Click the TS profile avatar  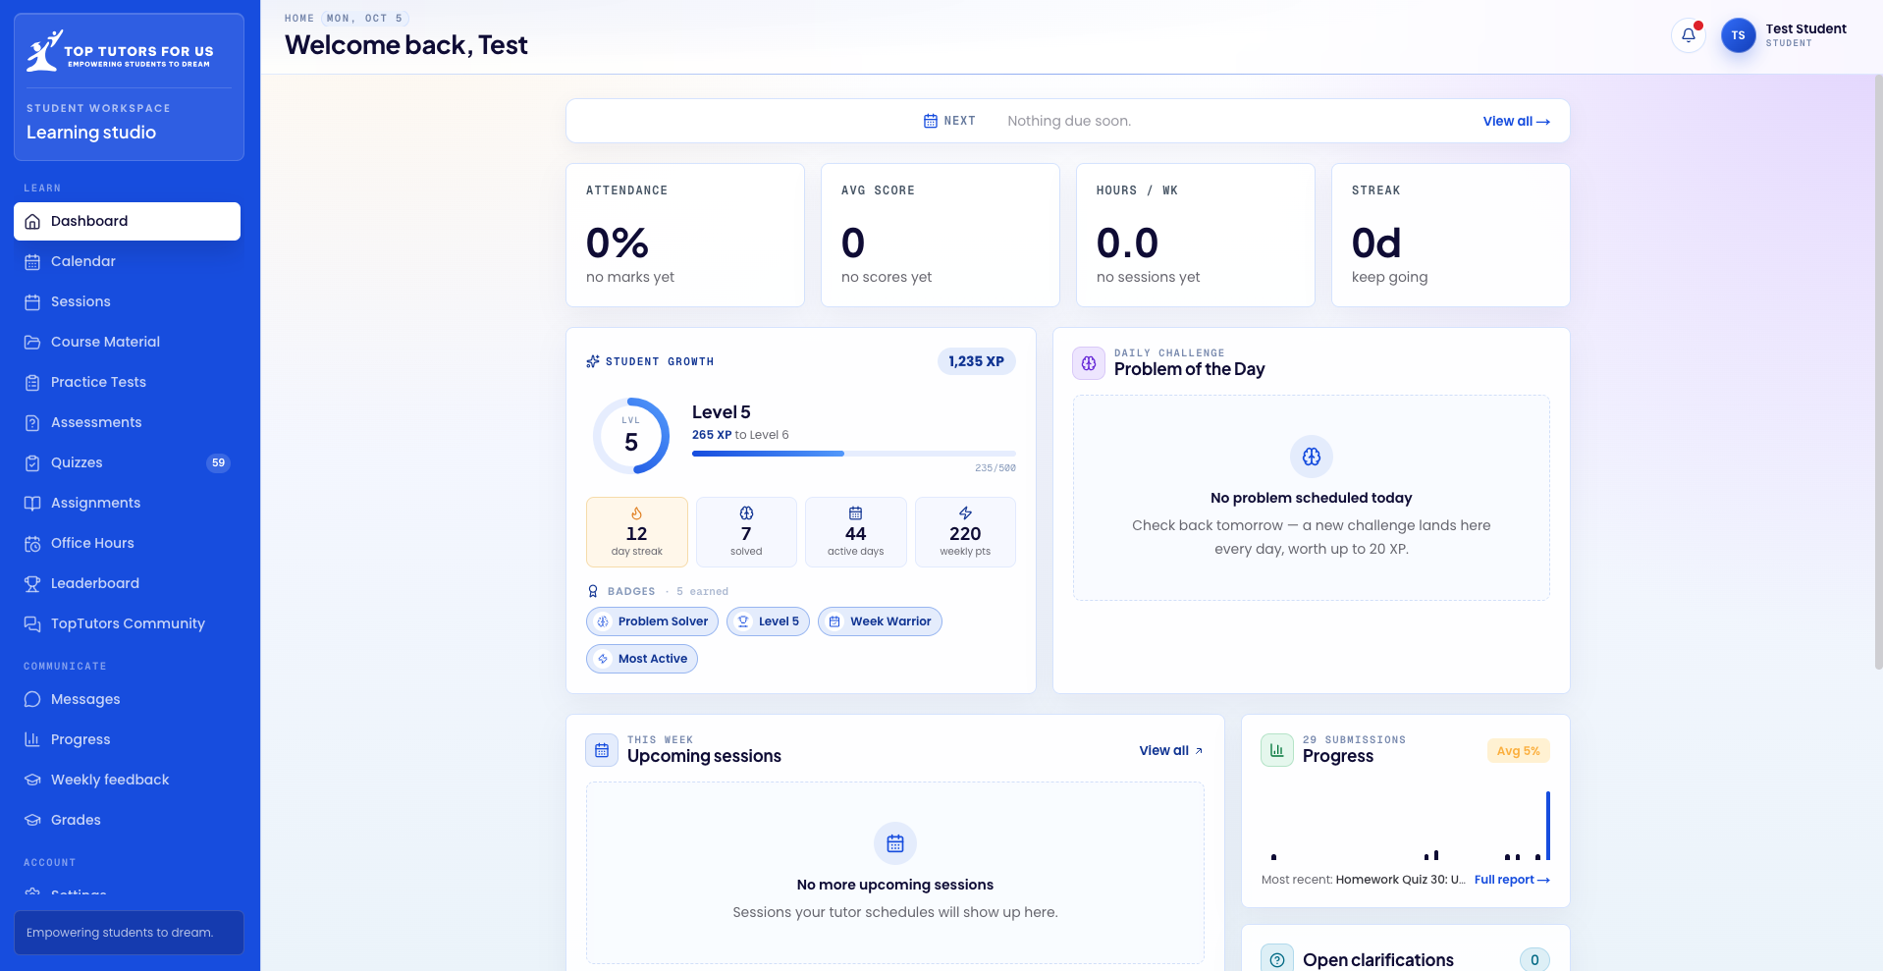point(1738,35)
